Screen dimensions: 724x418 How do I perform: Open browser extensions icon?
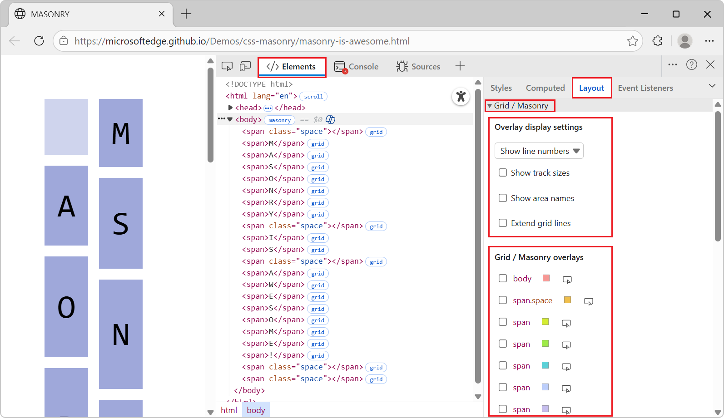(658, 41)
